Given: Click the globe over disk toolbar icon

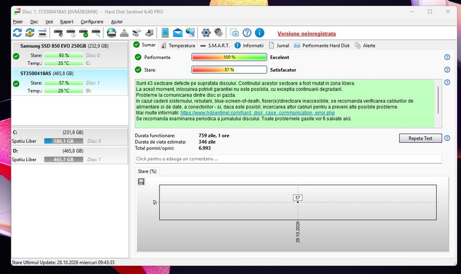Looking at the screenshot, I should coord(112,33).
